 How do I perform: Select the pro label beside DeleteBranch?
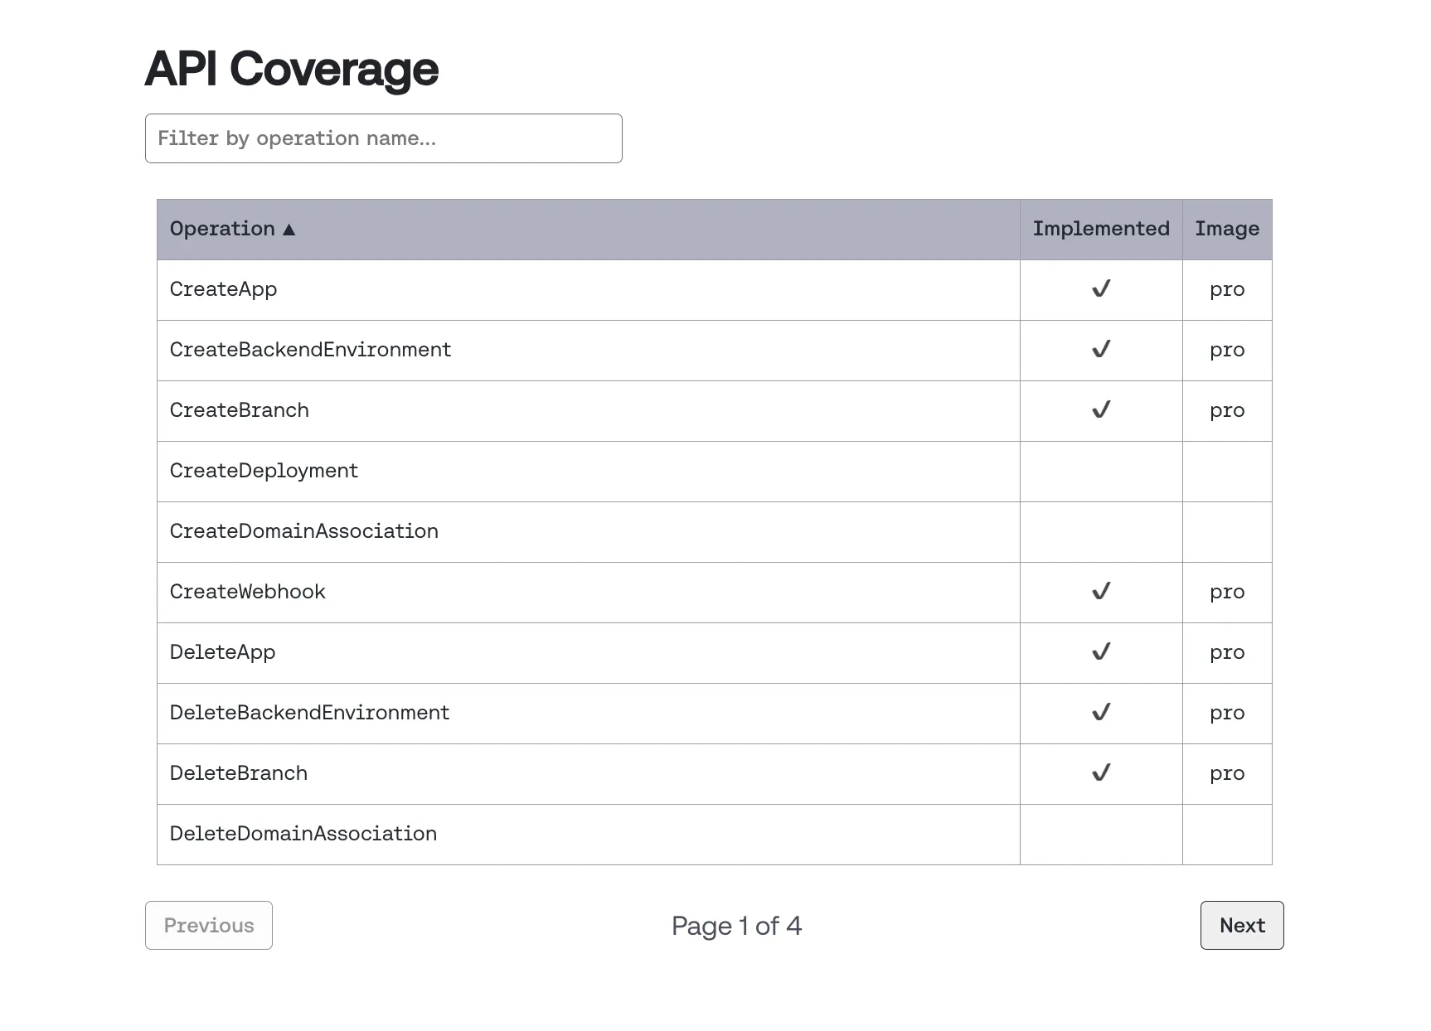click(1227, 773)
